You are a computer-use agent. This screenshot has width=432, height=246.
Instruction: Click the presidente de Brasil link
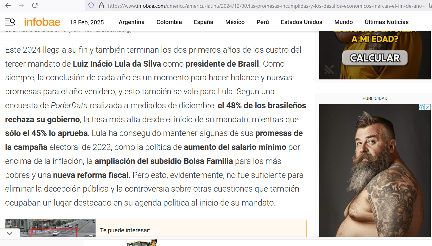click(222, 64)
